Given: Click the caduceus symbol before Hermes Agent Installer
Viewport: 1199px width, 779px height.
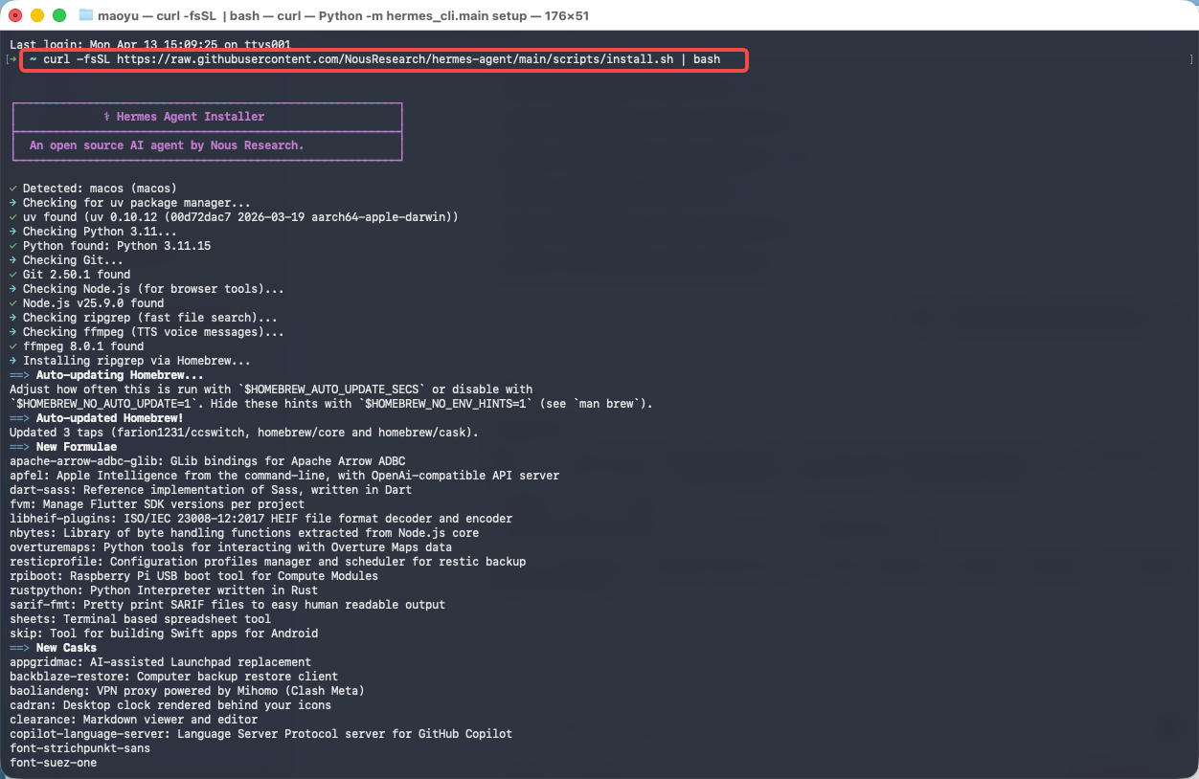Looking at the screenshot, I should click(107, 117).
